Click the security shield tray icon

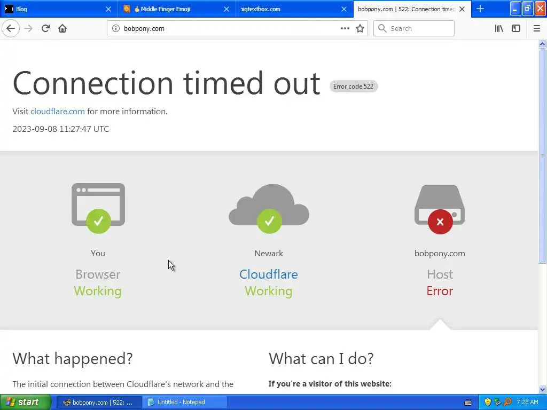click(488, 402)
